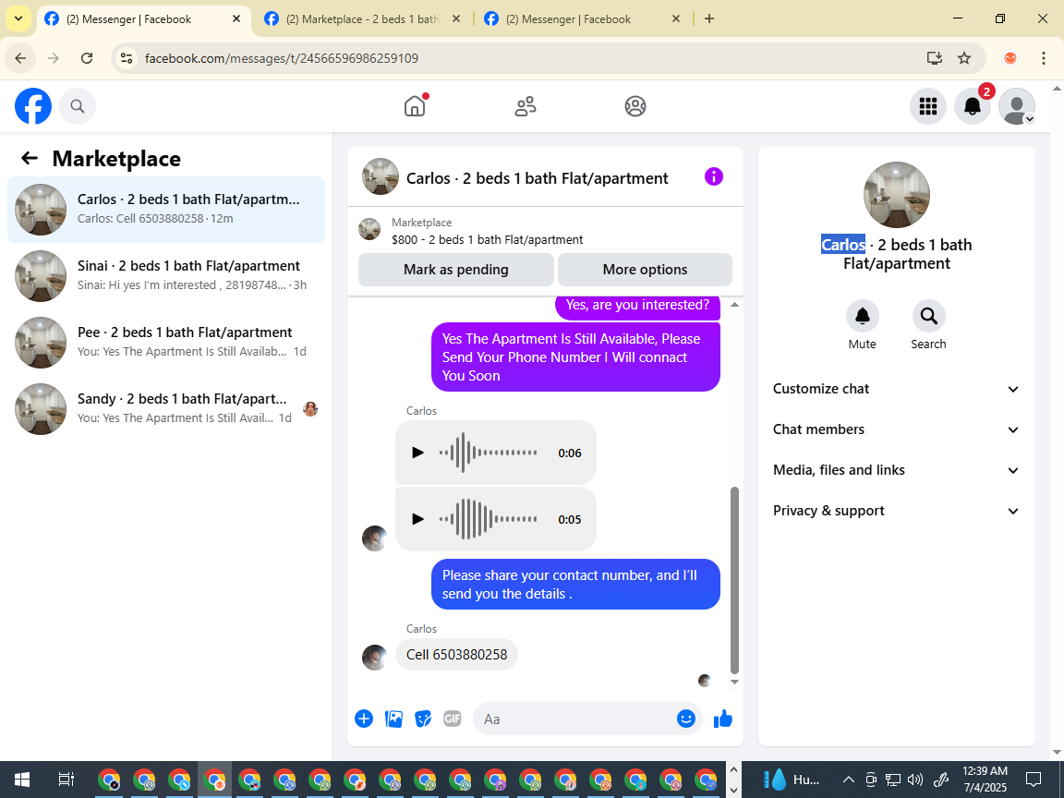Choose a sticker with the sticker icon
Image resolution: width=1064 pixels, height=798 pixels.
tap(423, 719)
